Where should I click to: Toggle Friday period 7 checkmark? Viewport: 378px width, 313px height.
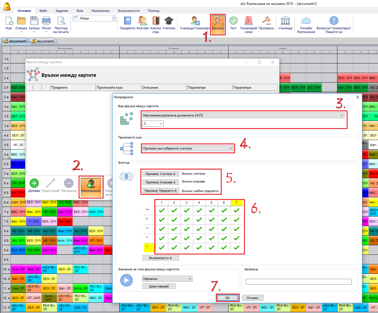[236, 248]
